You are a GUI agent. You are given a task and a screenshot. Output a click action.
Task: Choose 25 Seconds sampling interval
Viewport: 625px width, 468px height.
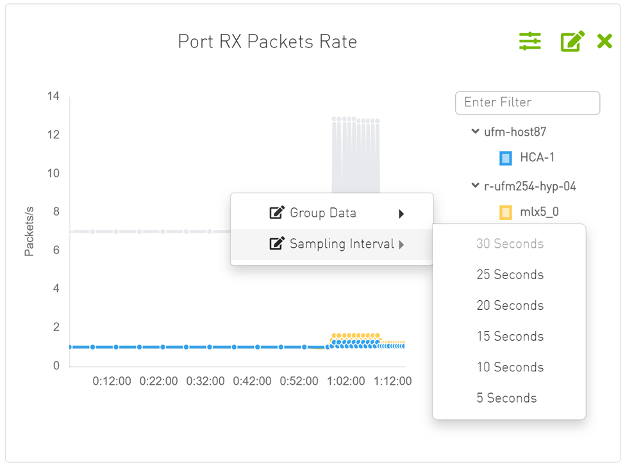(x=510, y=275)
